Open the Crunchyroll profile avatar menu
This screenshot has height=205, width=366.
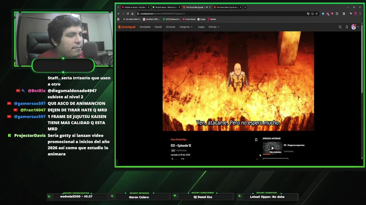pos(355,27)
